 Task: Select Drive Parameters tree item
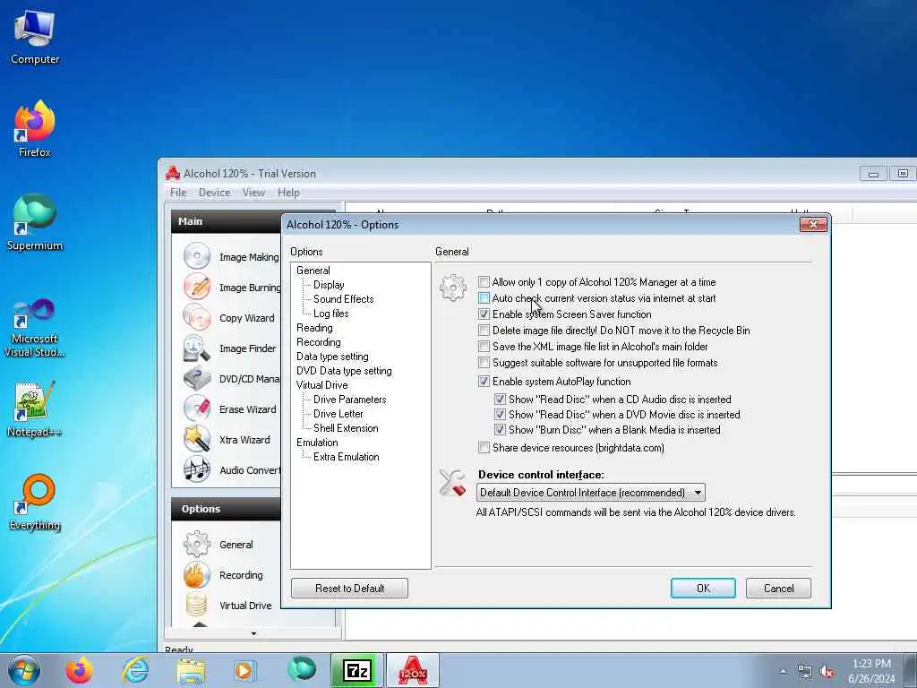click(x=350, y=400)
